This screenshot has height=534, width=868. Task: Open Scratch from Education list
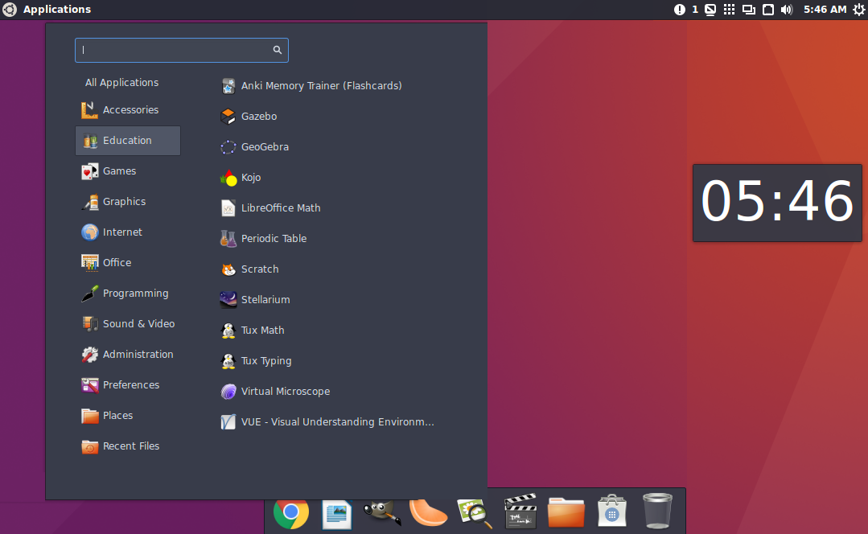coord(249,269)
